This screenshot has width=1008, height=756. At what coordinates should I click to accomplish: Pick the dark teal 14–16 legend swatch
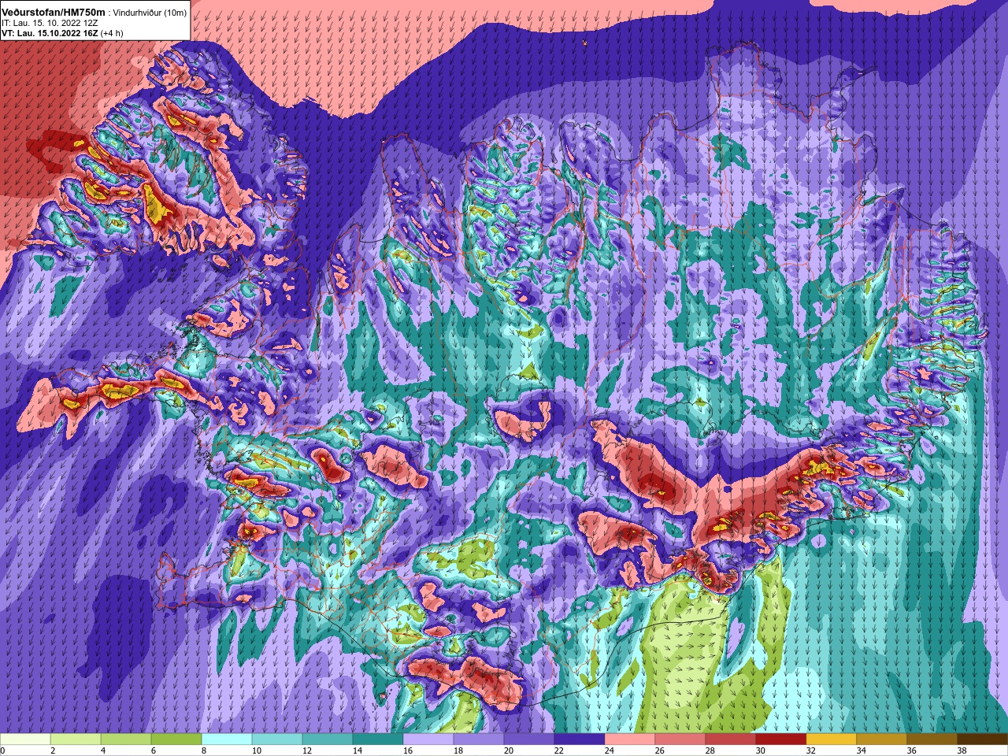coord(378,739)
